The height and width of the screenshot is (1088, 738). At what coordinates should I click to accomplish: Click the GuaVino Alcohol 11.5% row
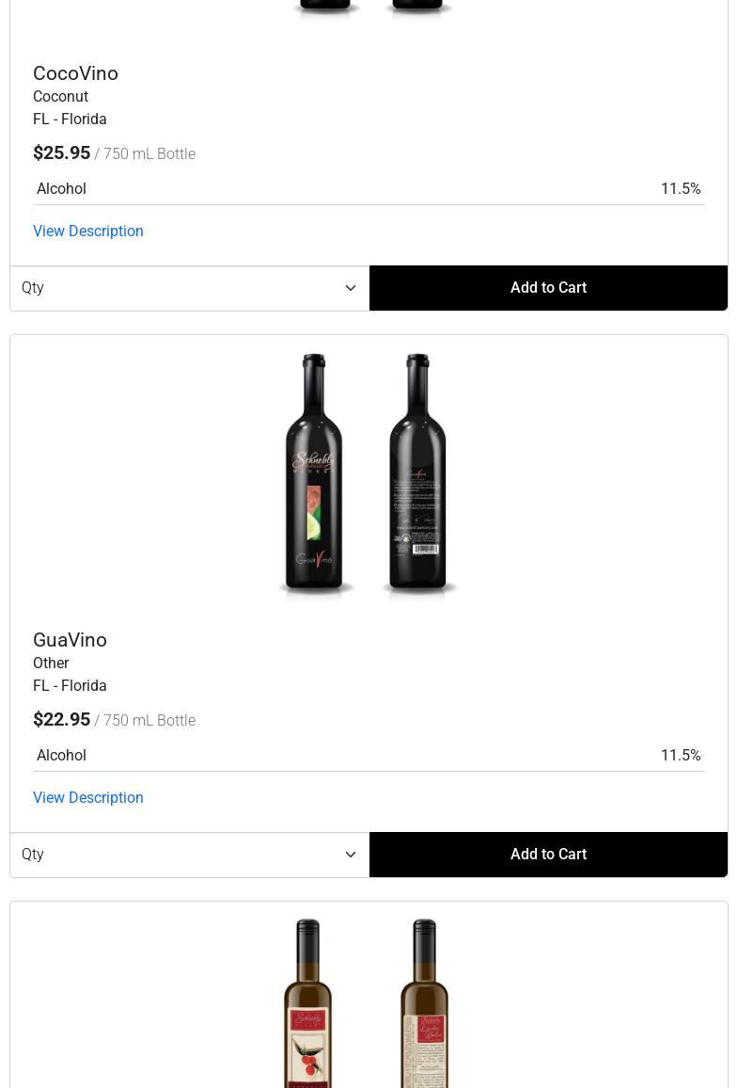369,755
